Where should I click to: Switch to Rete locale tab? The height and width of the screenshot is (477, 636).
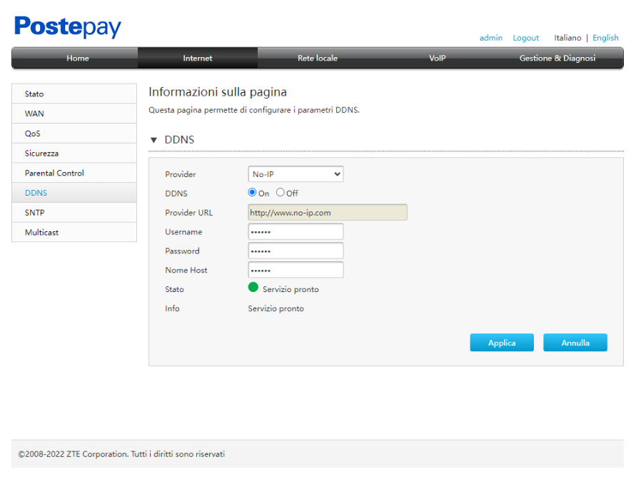click(x=317, y=59)
